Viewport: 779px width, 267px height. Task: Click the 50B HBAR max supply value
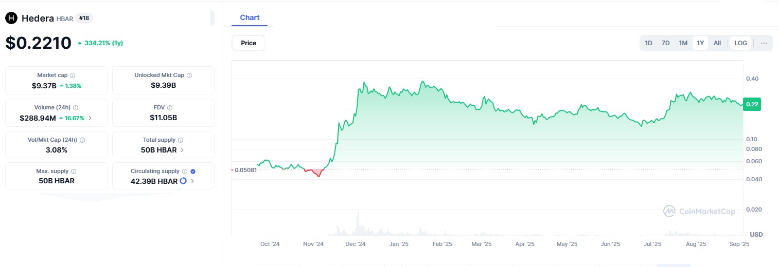57,181
